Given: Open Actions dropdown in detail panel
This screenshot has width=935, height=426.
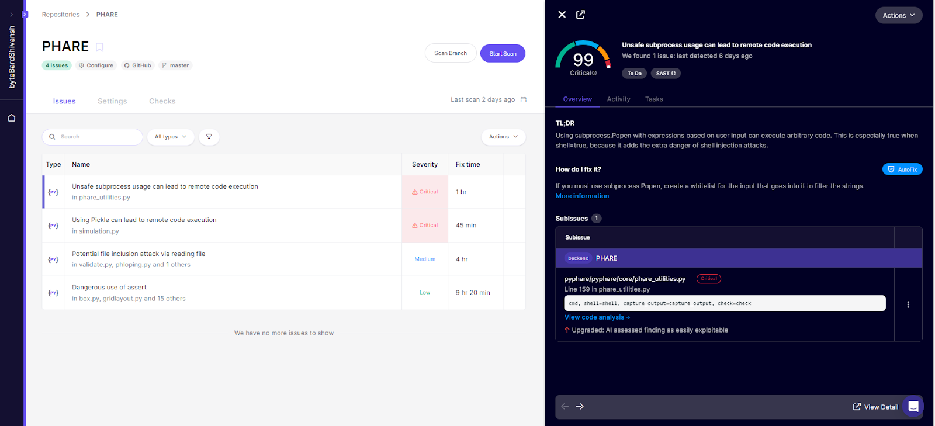Looking at the screenshot, I should pyautogui.click(x=898, y=16).
